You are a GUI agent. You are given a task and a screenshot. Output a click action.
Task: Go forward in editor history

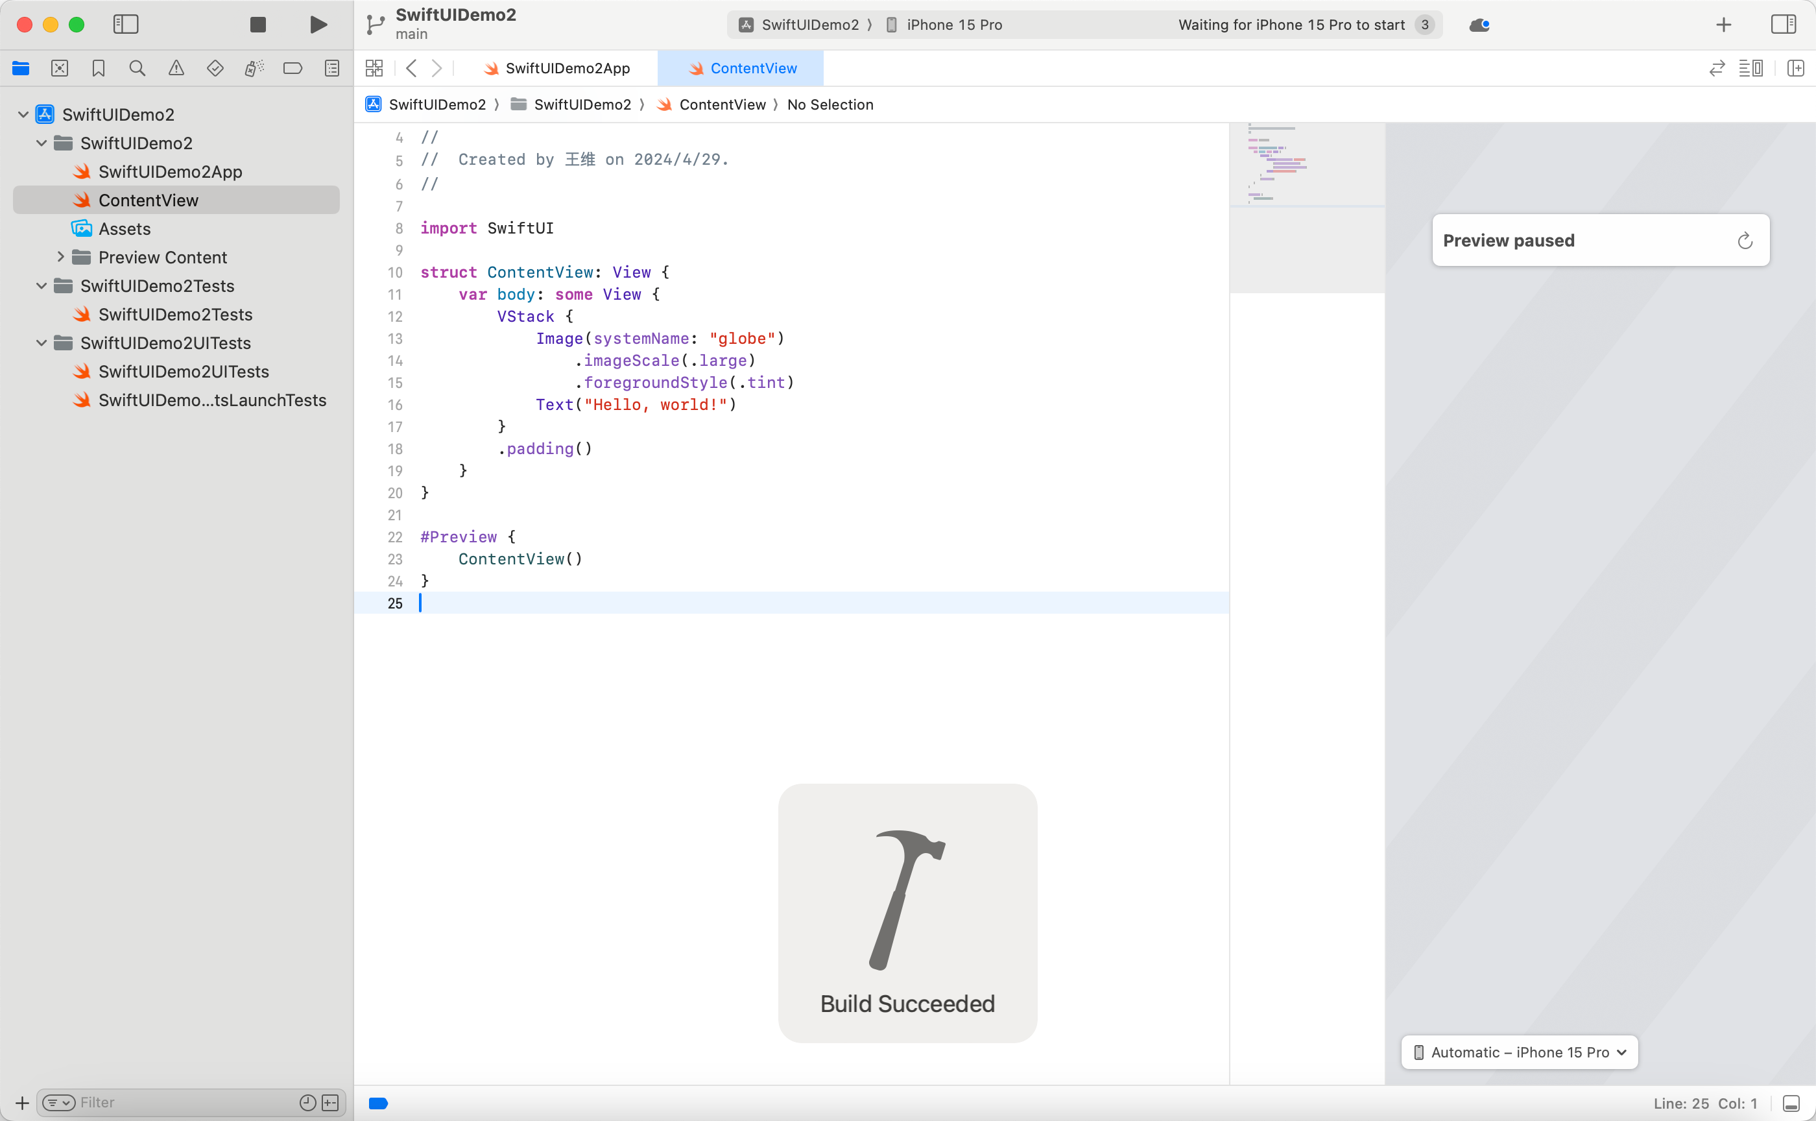[436, 68]
